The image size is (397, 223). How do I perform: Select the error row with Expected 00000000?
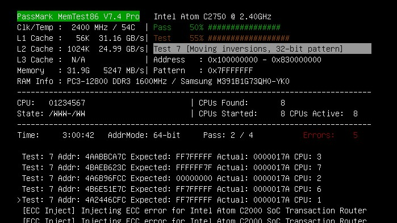click(172, 178)
